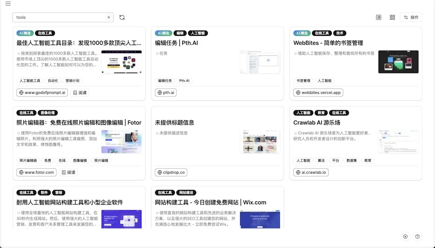
Task: Open the hamburger navigation menu
Action: point(7,4)
